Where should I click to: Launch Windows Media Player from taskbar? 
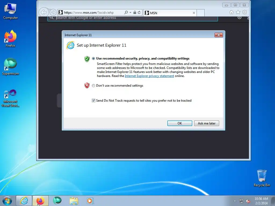[x=90, y=201]
